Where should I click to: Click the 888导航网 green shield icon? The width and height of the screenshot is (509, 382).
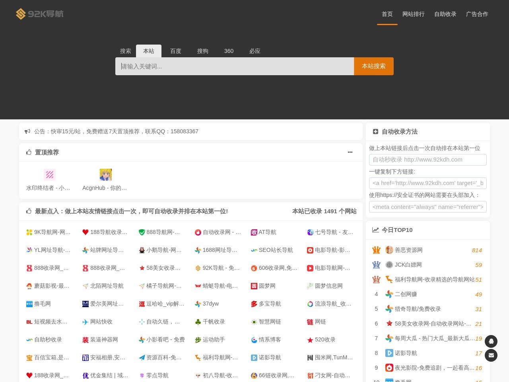142,232
